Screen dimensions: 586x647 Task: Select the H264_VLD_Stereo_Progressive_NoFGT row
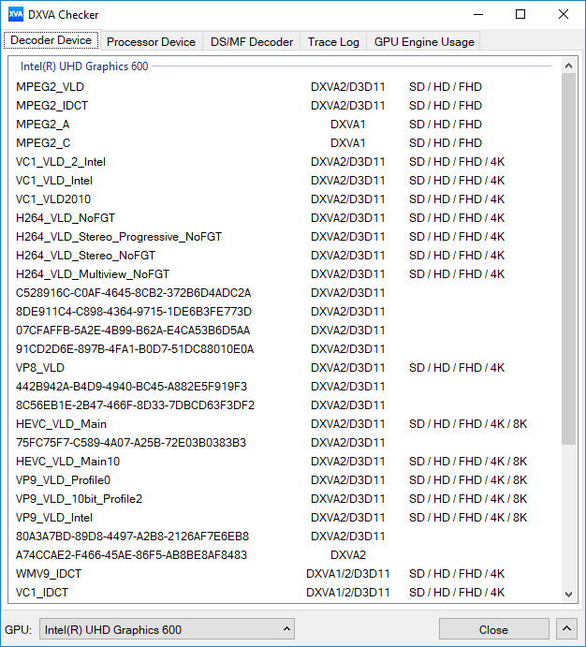click(285, 237)
